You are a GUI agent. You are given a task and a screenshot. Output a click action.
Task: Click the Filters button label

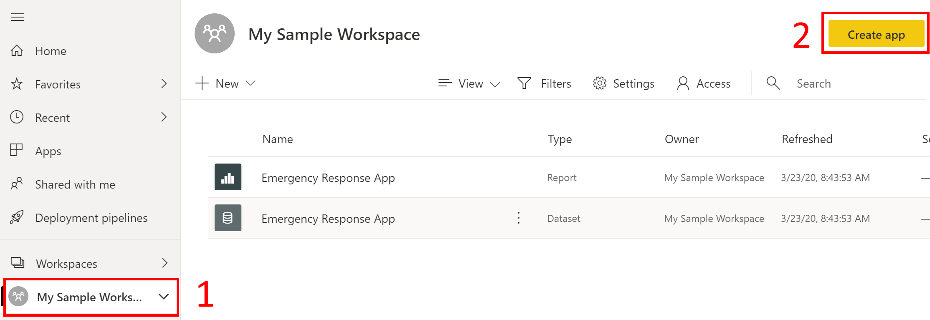[556, 83]
